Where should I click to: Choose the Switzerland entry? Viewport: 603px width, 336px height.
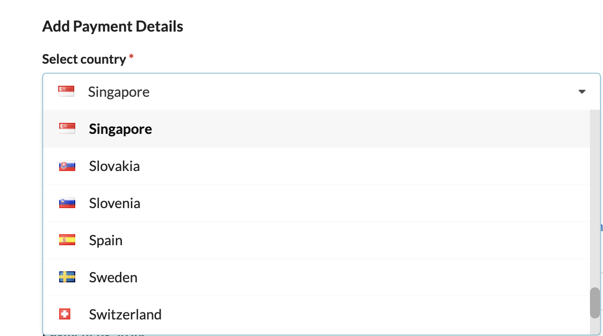coord(317,314)
